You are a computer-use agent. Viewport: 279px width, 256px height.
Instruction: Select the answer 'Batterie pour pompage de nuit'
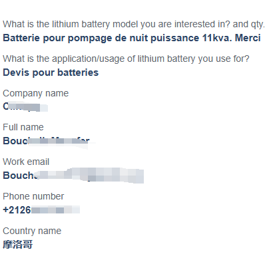coord(75,38)
